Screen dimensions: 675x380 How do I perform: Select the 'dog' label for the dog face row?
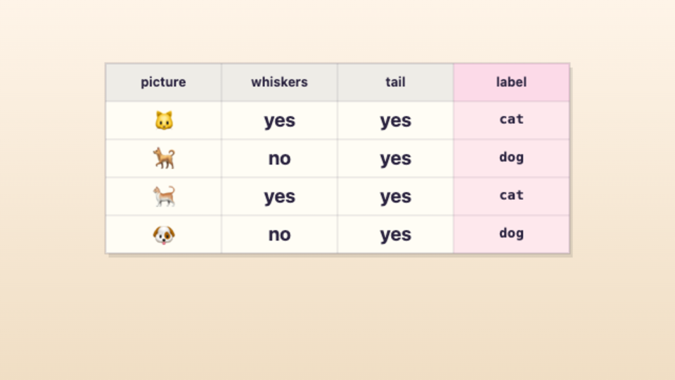[511, 234]
